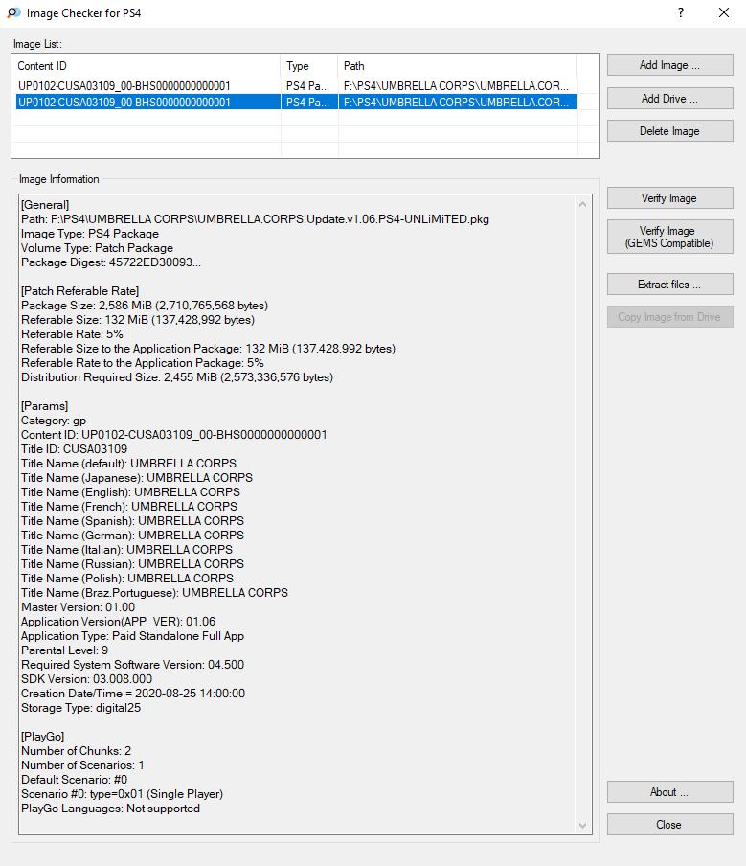Click the [Patch Referable Rate] heading

coord(80,291)
